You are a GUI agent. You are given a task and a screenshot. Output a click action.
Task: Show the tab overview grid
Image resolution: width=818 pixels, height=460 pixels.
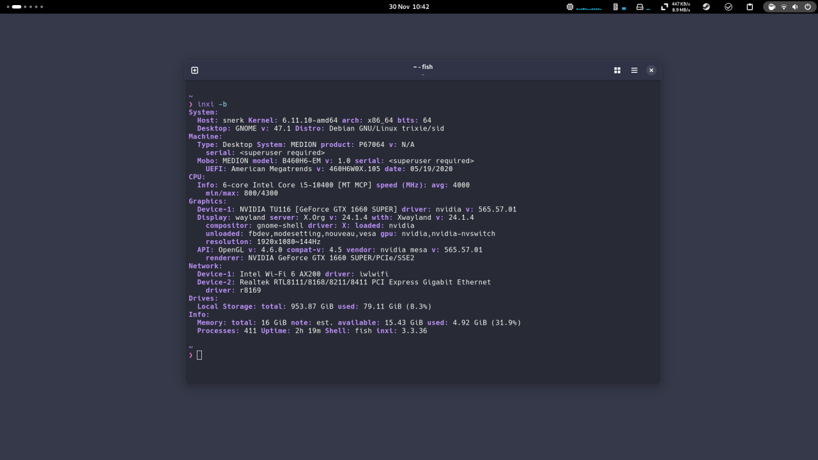pos(617,70)
